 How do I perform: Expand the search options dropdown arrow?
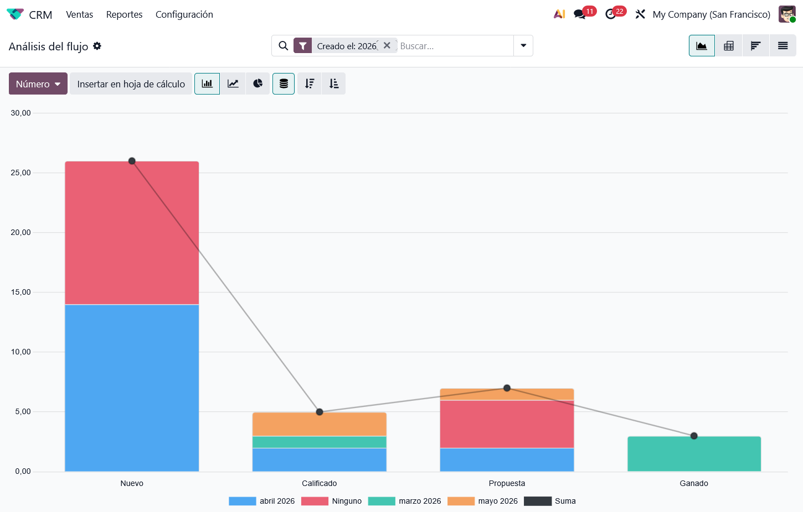(x=523, y=46)
